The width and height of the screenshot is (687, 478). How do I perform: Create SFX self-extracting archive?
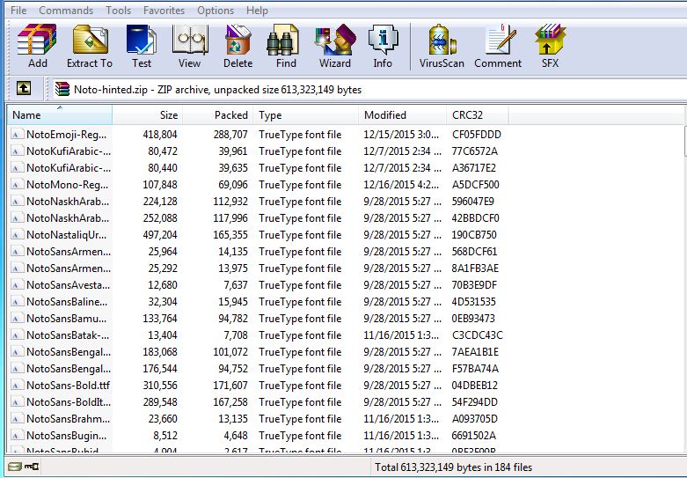550,46
